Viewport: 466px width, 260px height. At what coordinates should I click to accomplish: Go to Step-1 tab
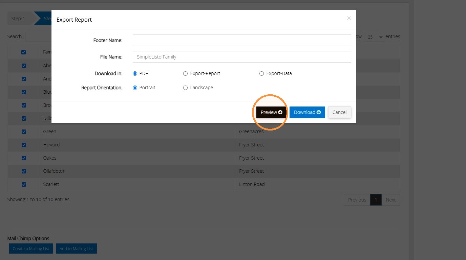click(x=20, y=19)
